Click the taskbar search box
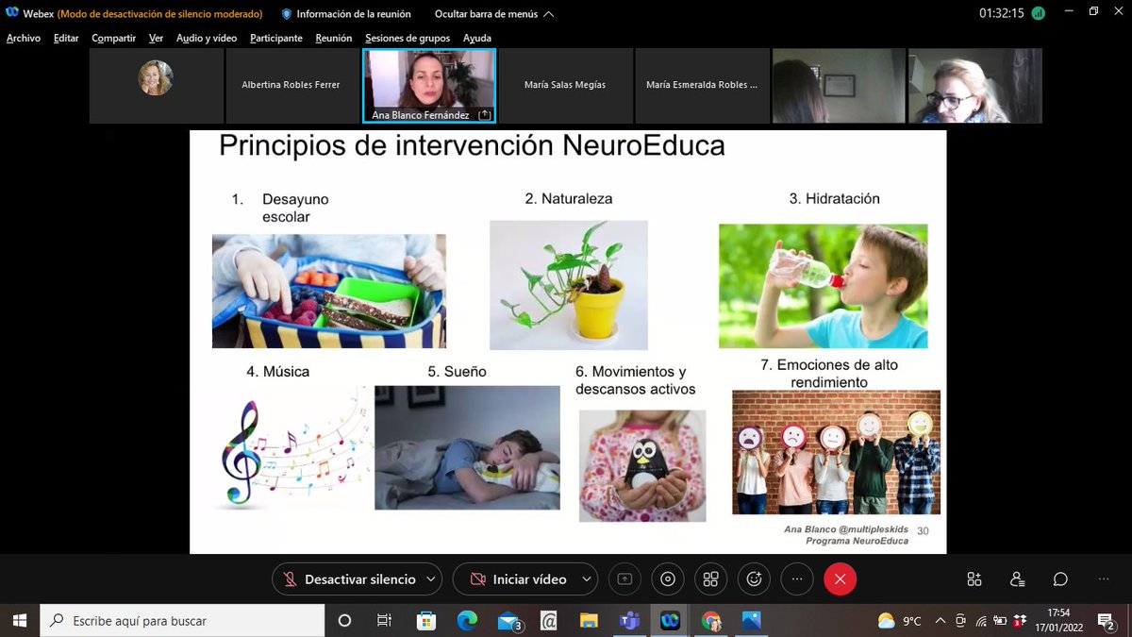 [x=182, y=620]
